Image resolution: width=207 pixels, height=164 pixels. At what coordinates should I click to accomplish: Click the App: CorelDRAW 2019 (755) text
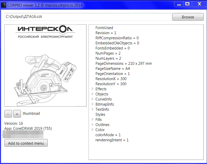pyautogui.click(x=28, y=128)
